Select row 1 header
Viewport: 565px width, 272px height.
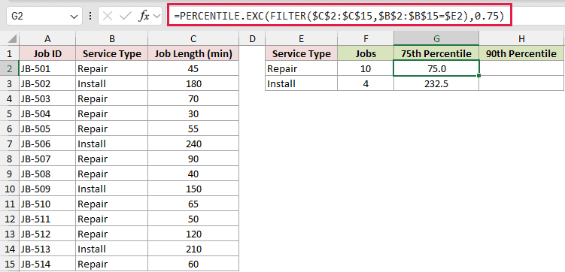(x=9, y=53)
